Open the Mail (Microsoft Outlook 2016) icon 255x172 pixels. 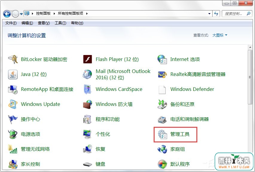tap(88, 74)
